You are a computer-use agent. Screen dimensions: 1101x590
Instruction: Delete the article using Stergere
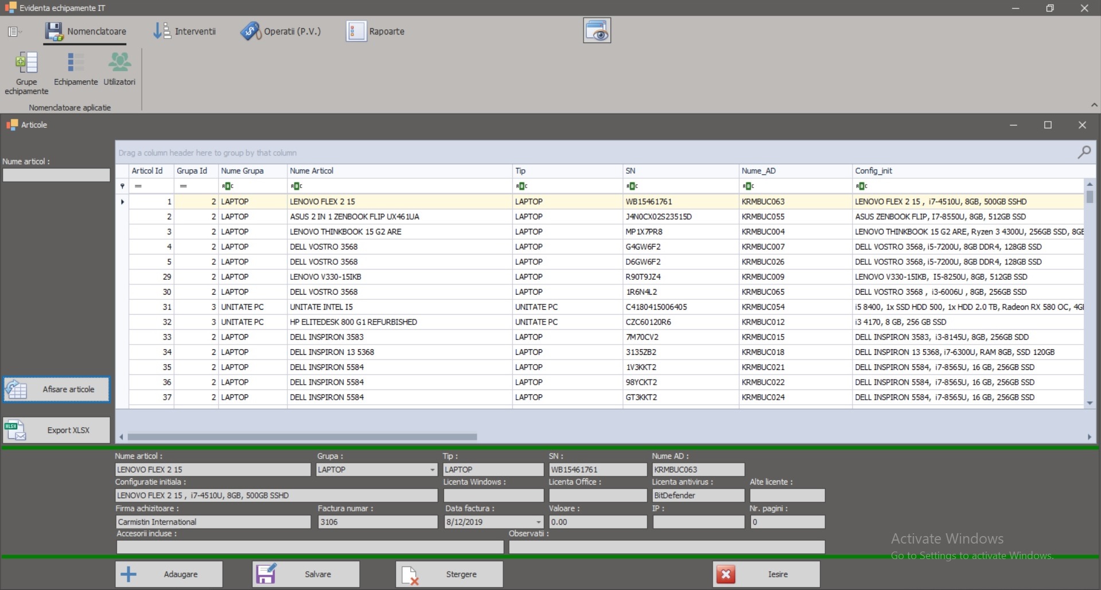point(449,574)
